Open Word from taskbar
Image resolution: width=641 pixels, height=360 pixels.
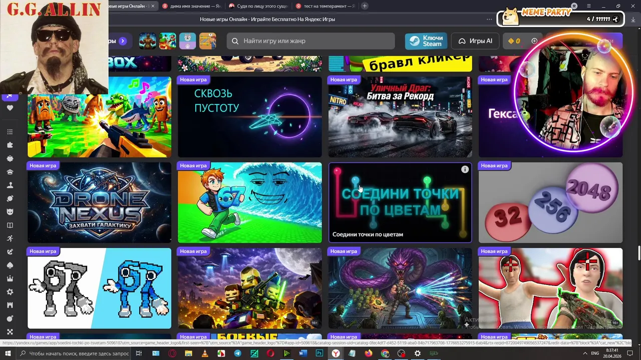[302, 353]
